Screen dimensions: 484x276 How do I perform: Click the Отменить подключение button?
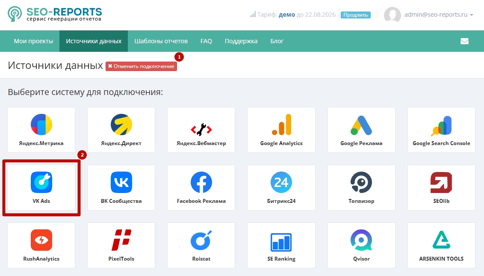tap(142, 66)
